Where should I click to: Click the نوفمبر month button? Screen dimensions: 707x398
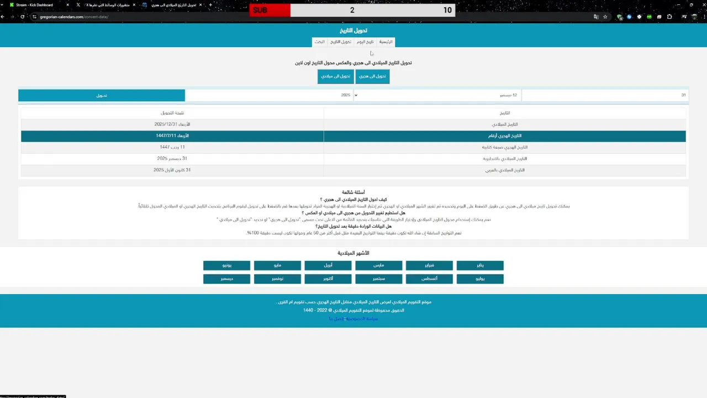pyautogui.click(x=277, y=279)
